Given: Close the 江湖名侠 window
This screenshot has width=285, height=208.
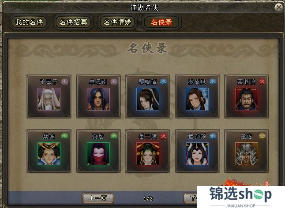Looking at the screenshot, I should click(x=279, y=7).
